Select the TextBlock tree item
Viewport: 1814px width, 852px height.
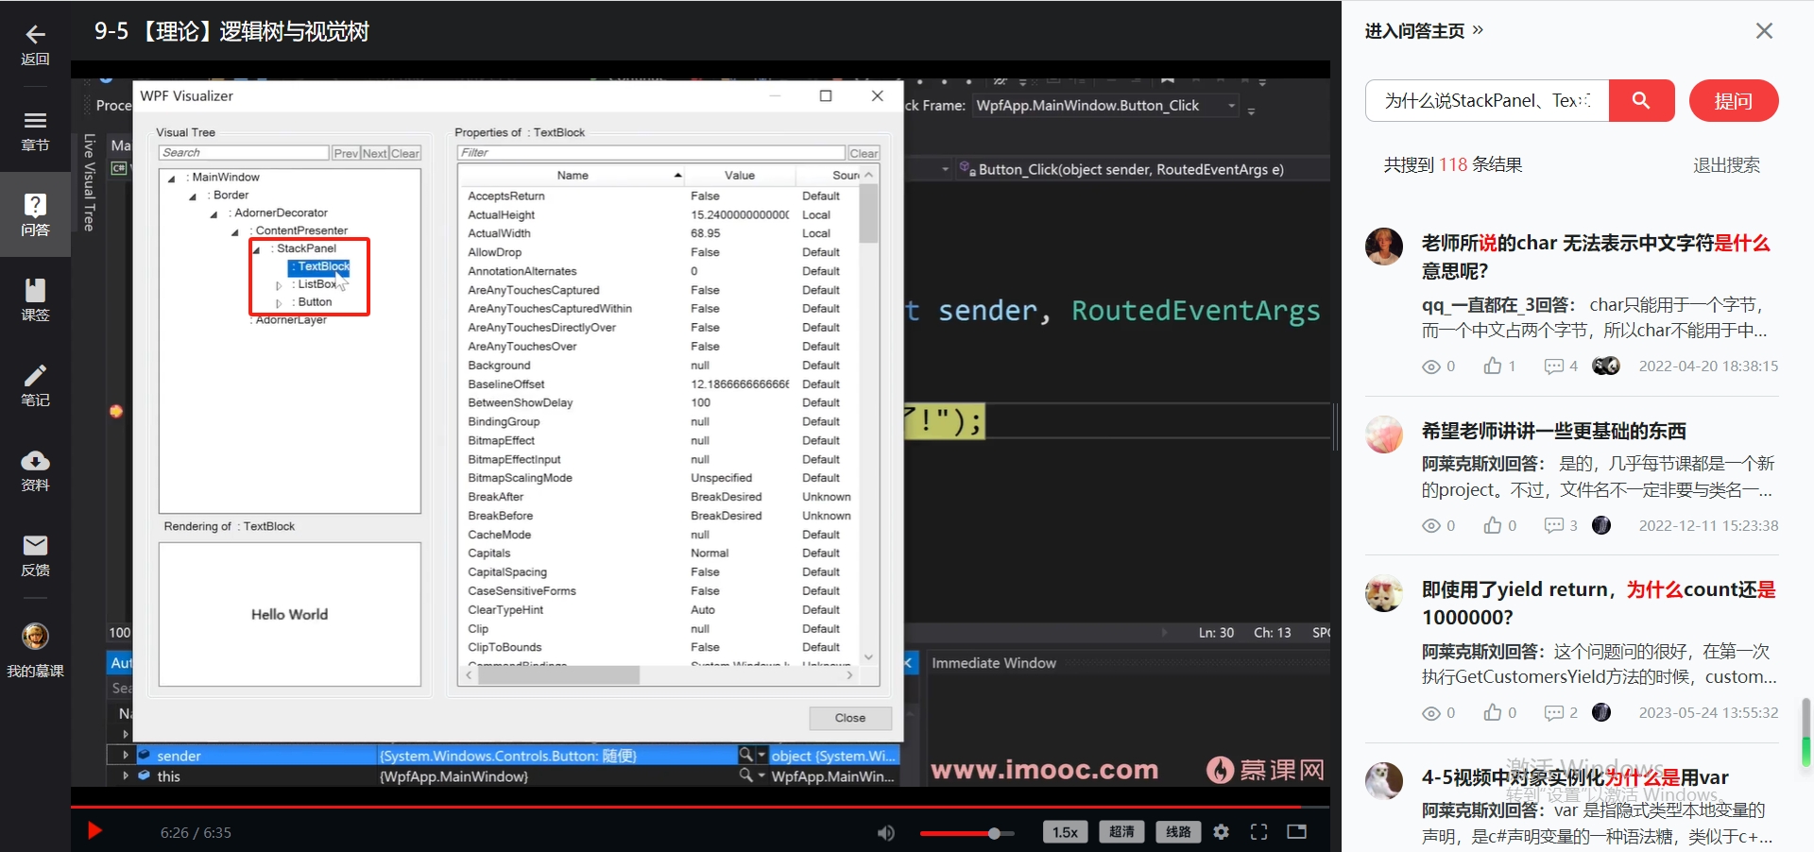point(319,266)
